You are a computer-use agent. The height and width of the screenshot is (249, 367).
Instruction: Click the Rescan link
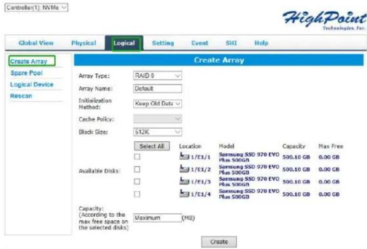(21, 96)
